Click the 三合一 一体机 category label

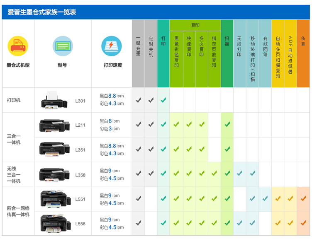point(14,139)
